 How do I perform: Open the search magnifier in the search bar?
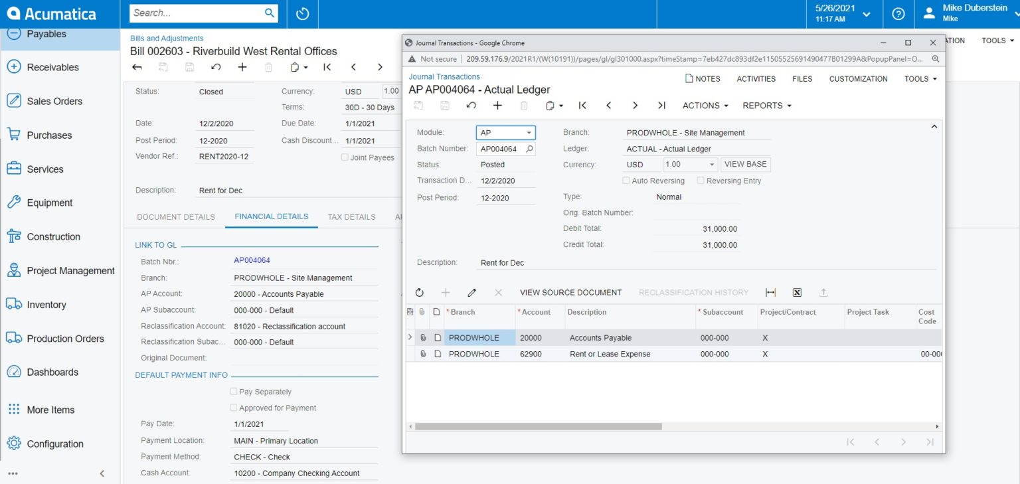coord(269,13)
